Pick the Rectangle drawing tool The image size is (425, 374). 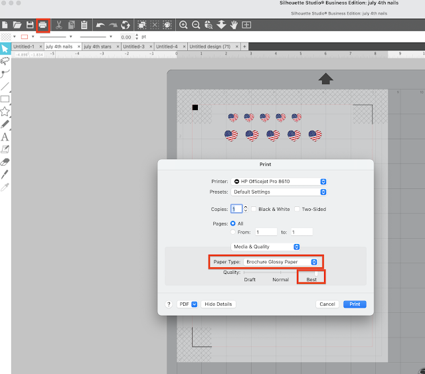tap(5, 99)
